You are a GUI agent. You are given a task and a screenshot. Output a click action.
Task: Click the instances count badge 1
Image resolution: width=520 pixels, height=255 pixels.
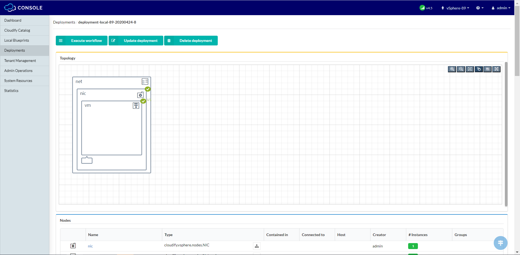click(x=413, y=246)
